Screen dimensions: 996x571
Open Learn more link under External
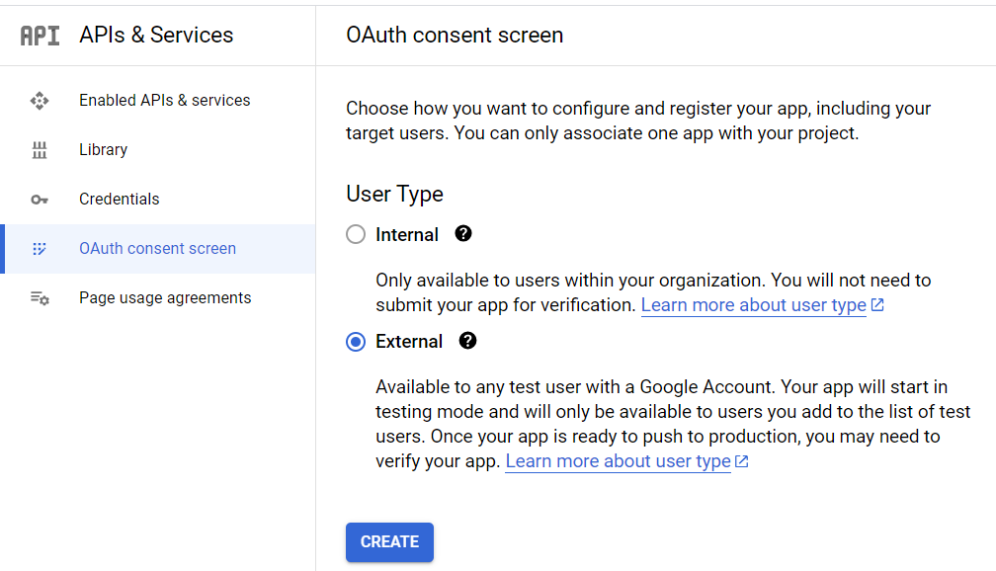[619, 461]
